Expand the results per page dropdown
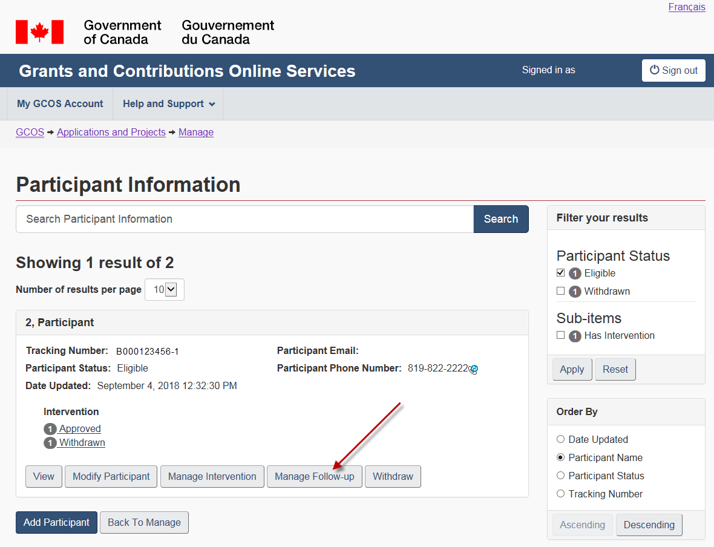Image resolution: width=714 pixels, height=547 pixels. point(164,290)
